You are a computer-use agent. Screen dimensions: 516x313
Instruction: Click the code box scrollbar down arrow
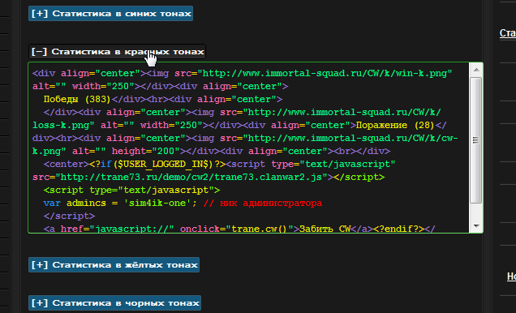476,226
